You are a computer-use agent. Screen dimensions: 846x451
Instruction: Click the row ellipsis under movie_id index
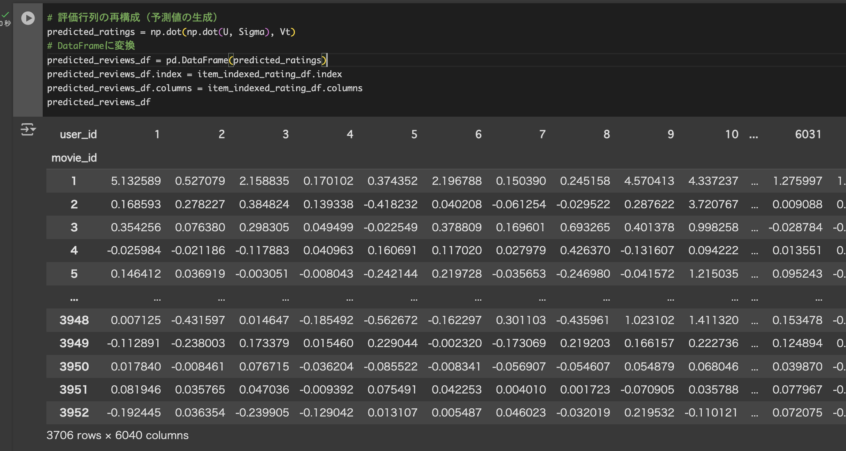click(74, 299)
